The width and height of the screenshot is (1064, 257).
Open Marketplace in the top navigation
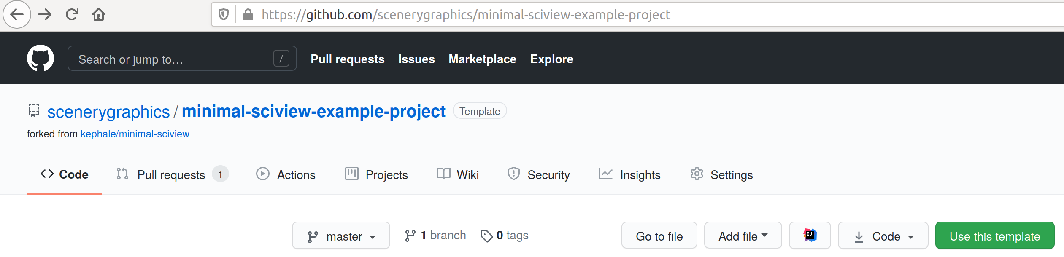pos(482,59)
